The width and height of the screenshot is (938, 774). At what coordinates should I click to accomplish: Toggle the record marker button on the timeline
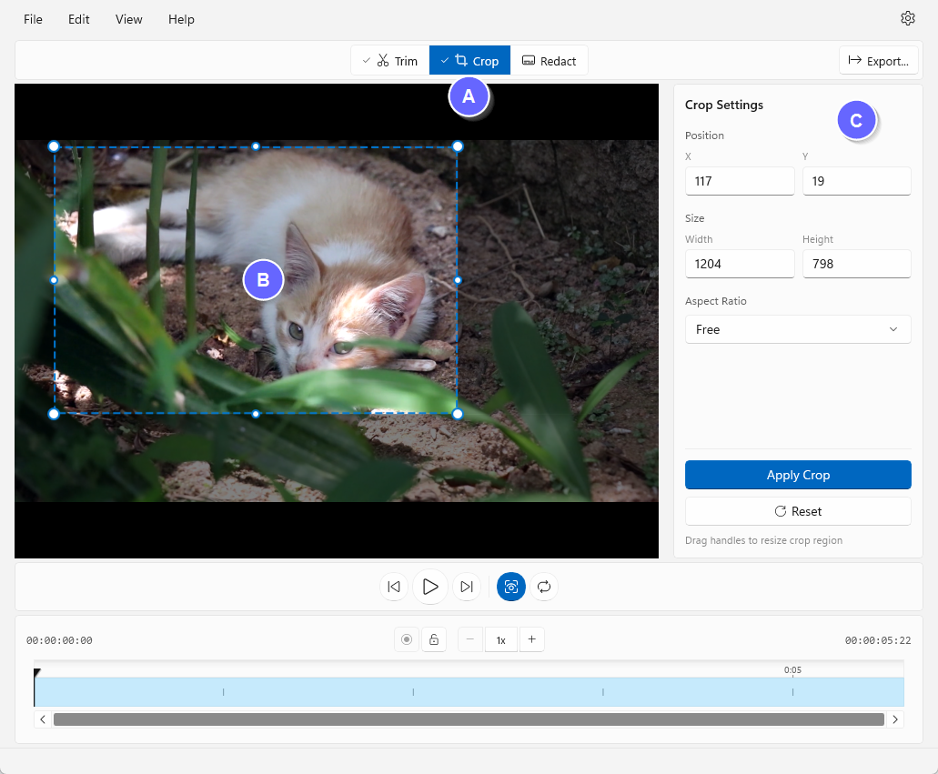coord(406,639)
